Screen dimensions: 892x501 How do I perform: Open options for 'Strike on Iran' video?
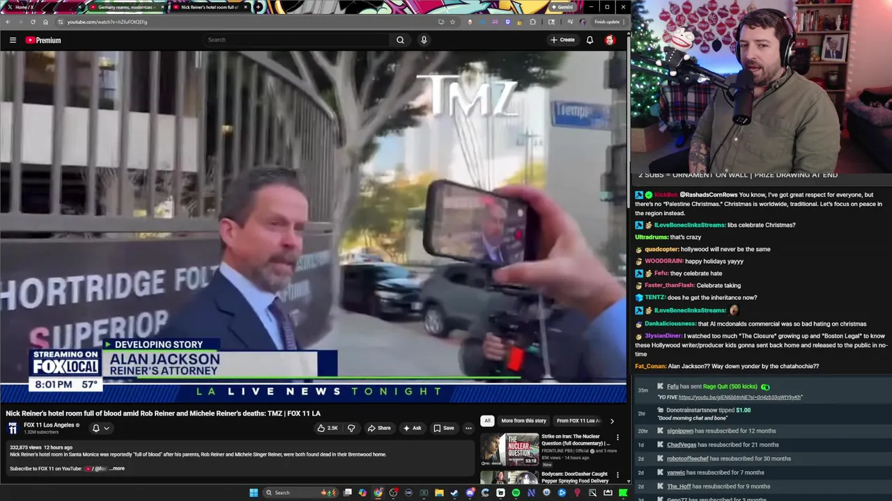pos(617,438)
